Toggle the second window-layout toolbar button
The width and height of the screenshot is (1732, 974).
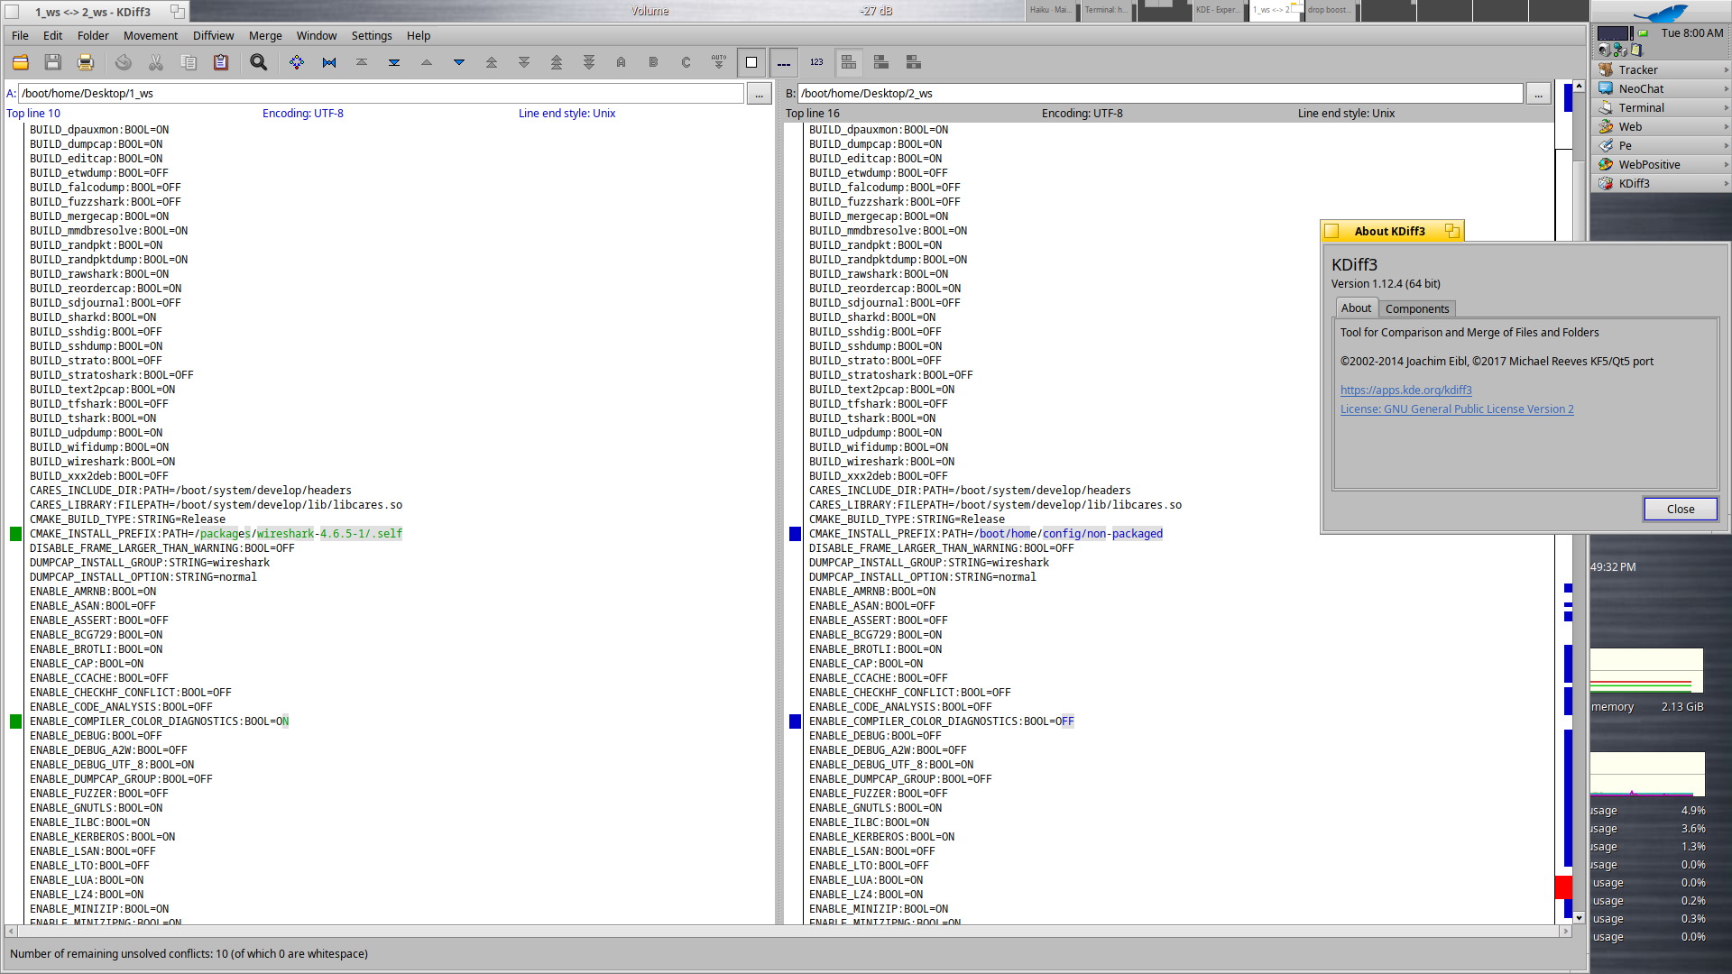[x=881, y=62]
